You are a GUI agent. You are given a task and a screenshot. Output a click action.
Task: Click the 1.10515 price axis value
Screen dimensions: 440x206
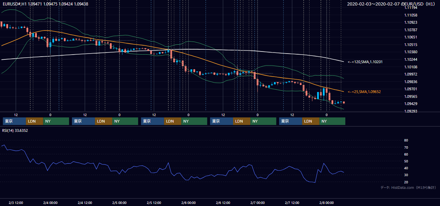coord(411,45)
